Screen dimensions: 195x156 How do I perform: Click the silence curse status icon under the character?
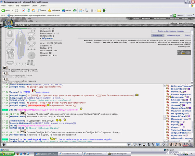point(5,68)
